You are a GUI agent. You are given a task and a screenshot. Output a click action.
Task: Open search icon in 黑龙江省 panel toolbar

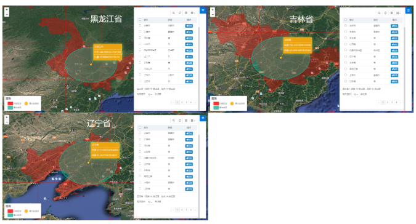click(174, 13)
